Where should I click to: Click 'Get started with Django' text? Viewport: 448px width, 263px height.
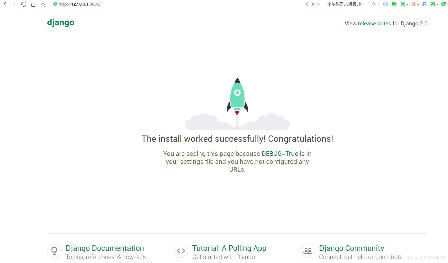point(224,257)
